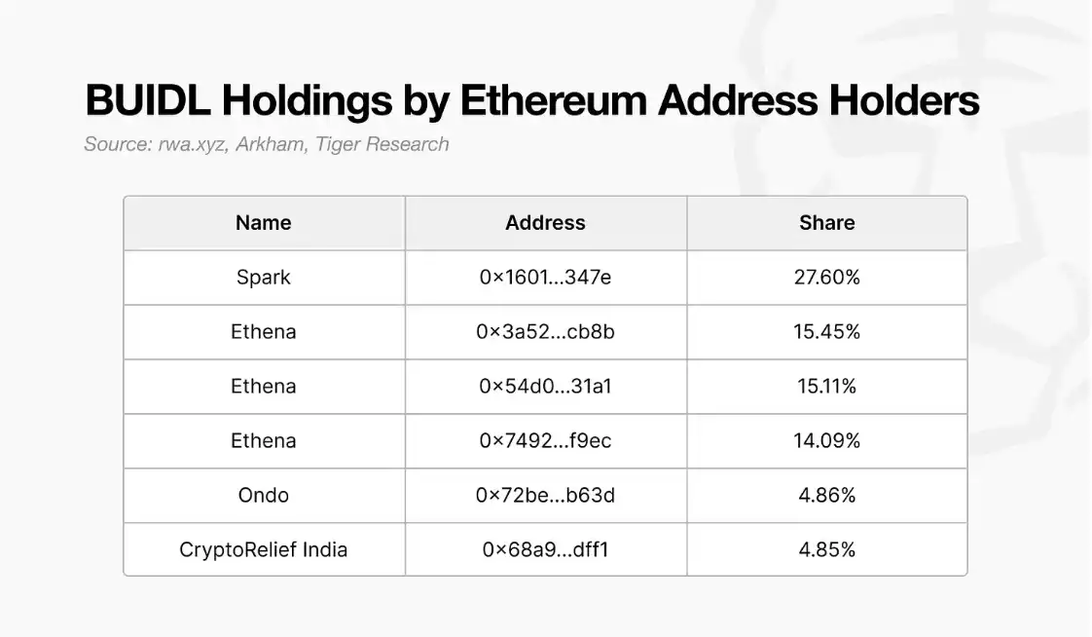Image resolution: width=1092 pixels, height=637 pixels.
Task: Click the address 0×3a52...cb8b
Action: pos(545,332)
